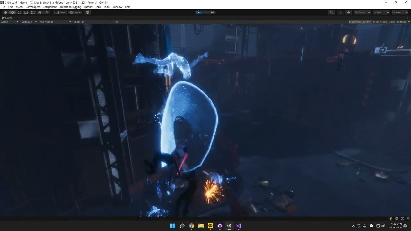This screenshot has height=231, width=411.
Task: Pause the running game
Action: click(205, 13)
